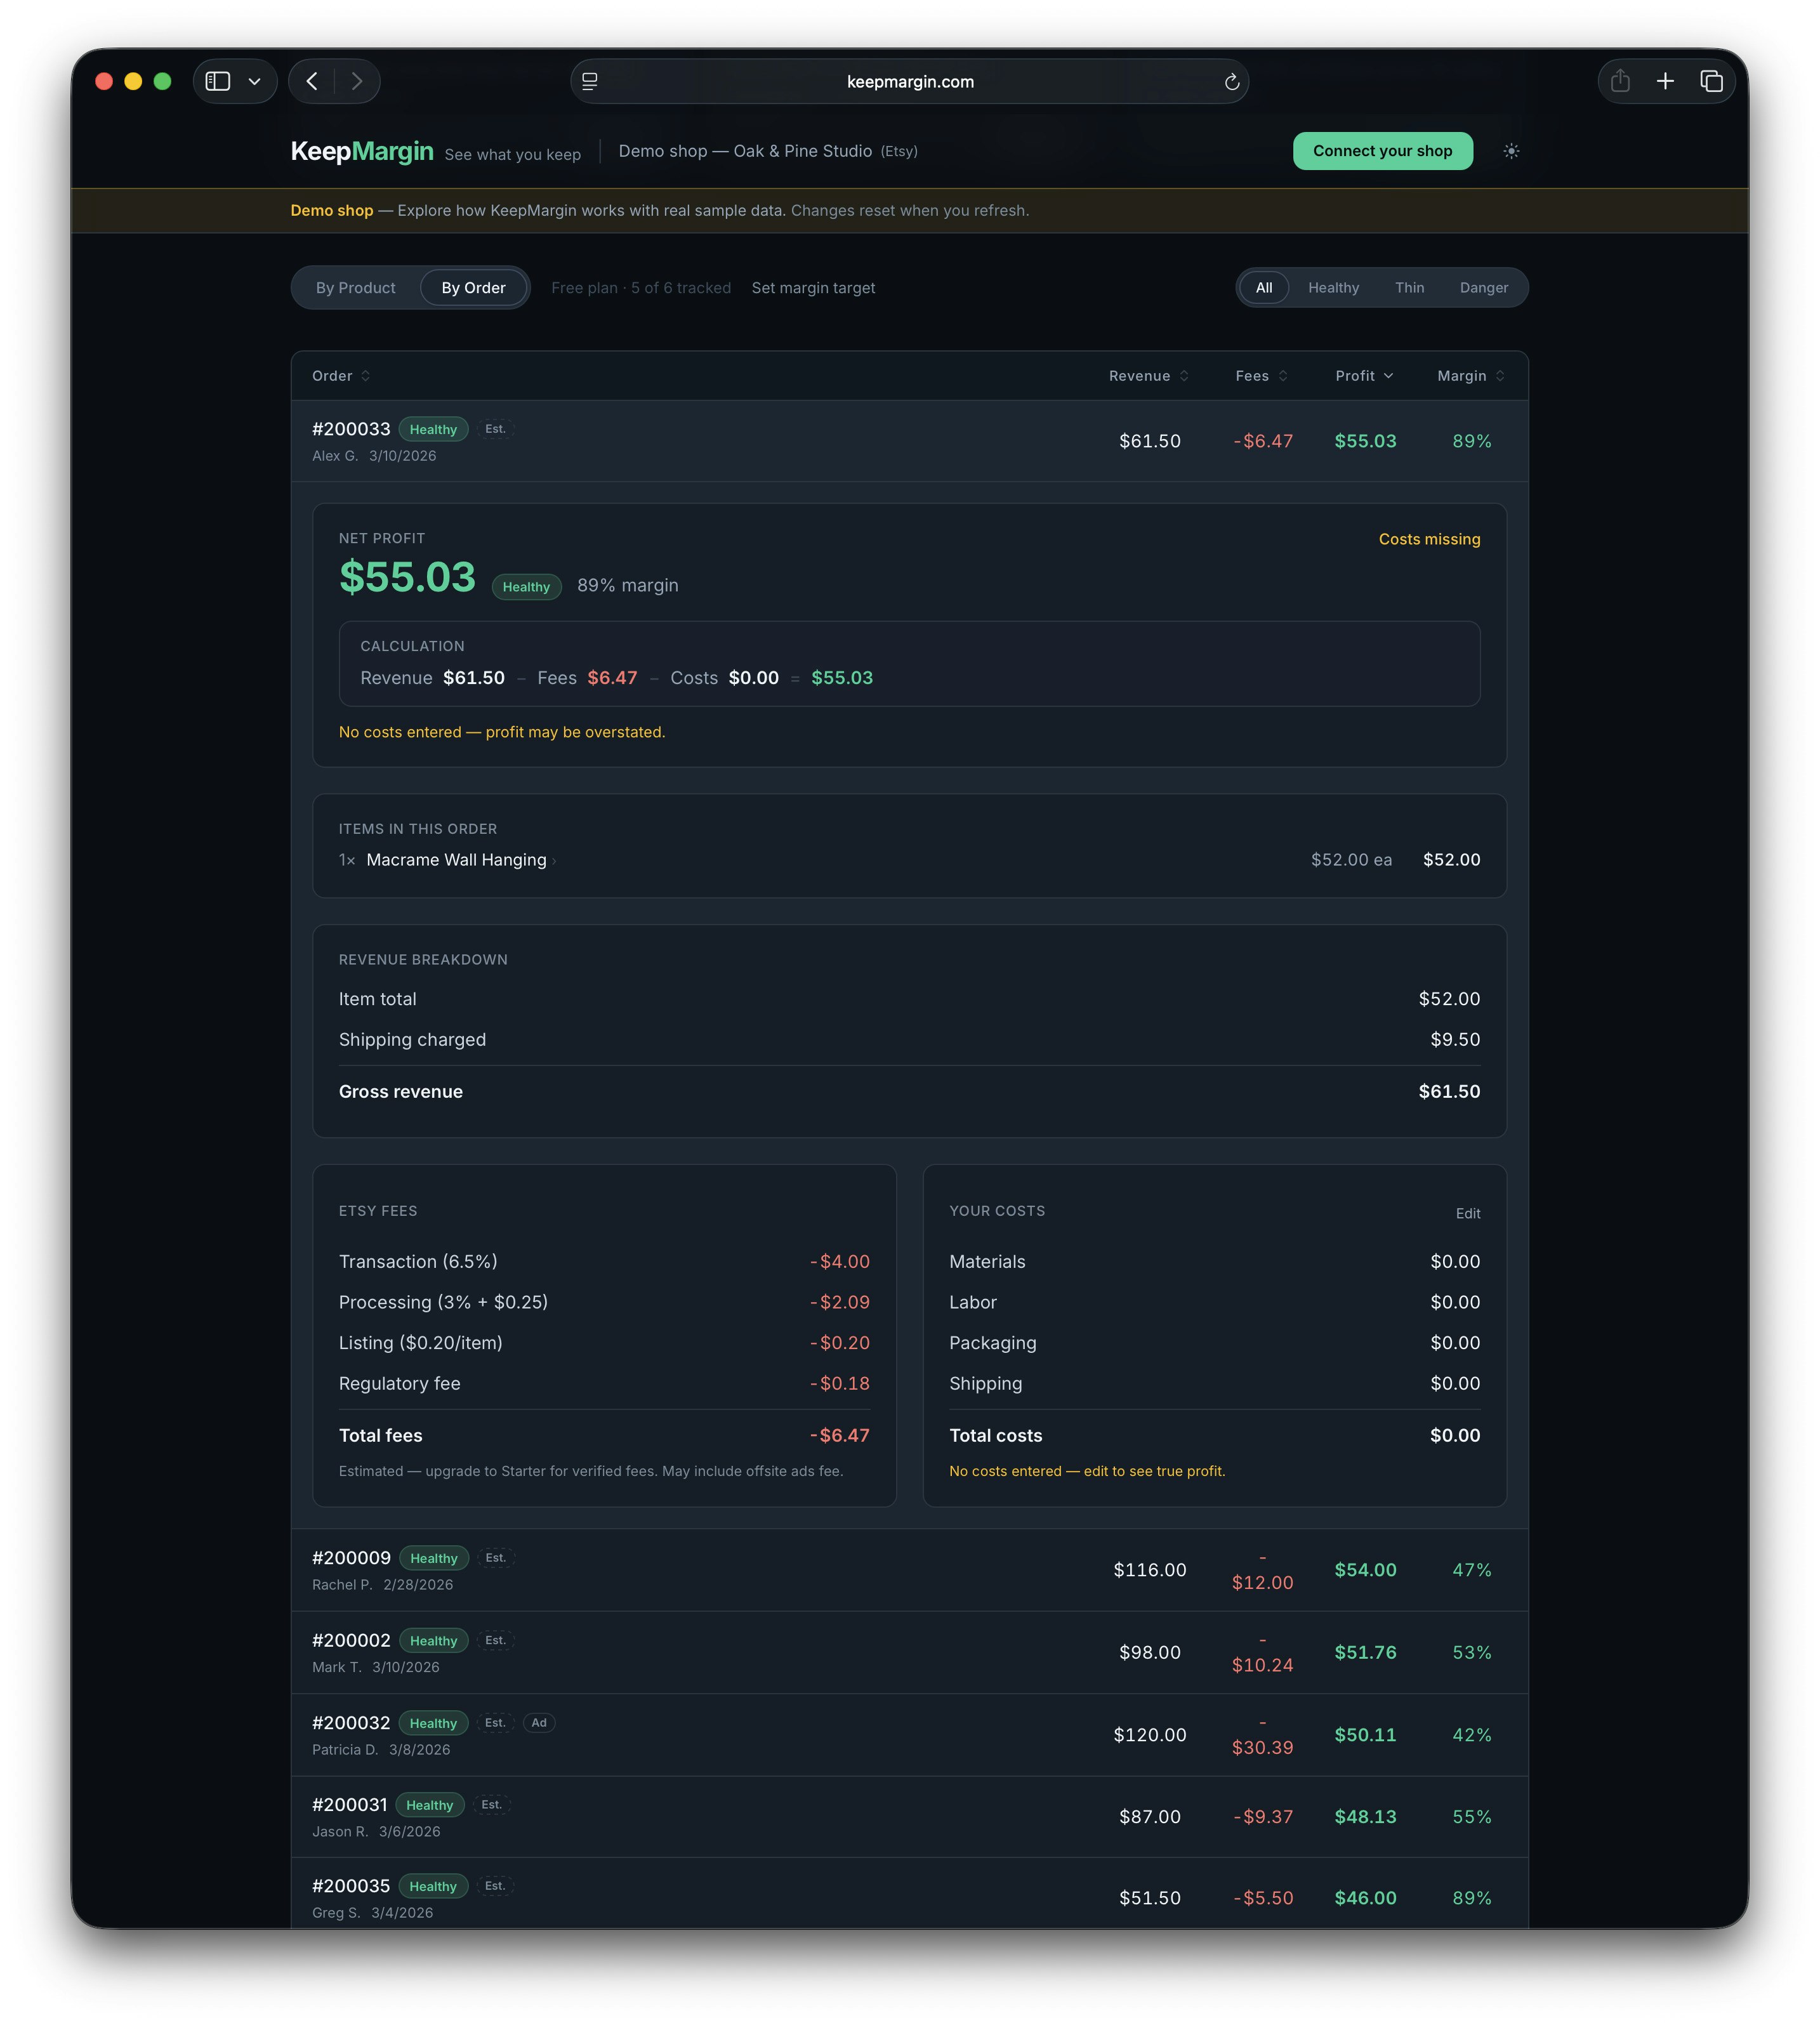
Task: Click Listing ($0.20/item) fee label
Action: click(420, 1343)
